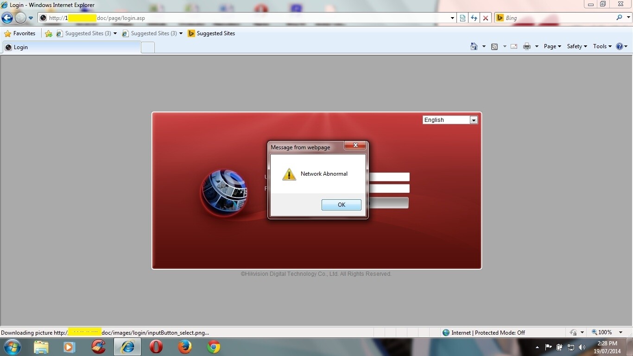Open the Safety menu

coord(576,46)
